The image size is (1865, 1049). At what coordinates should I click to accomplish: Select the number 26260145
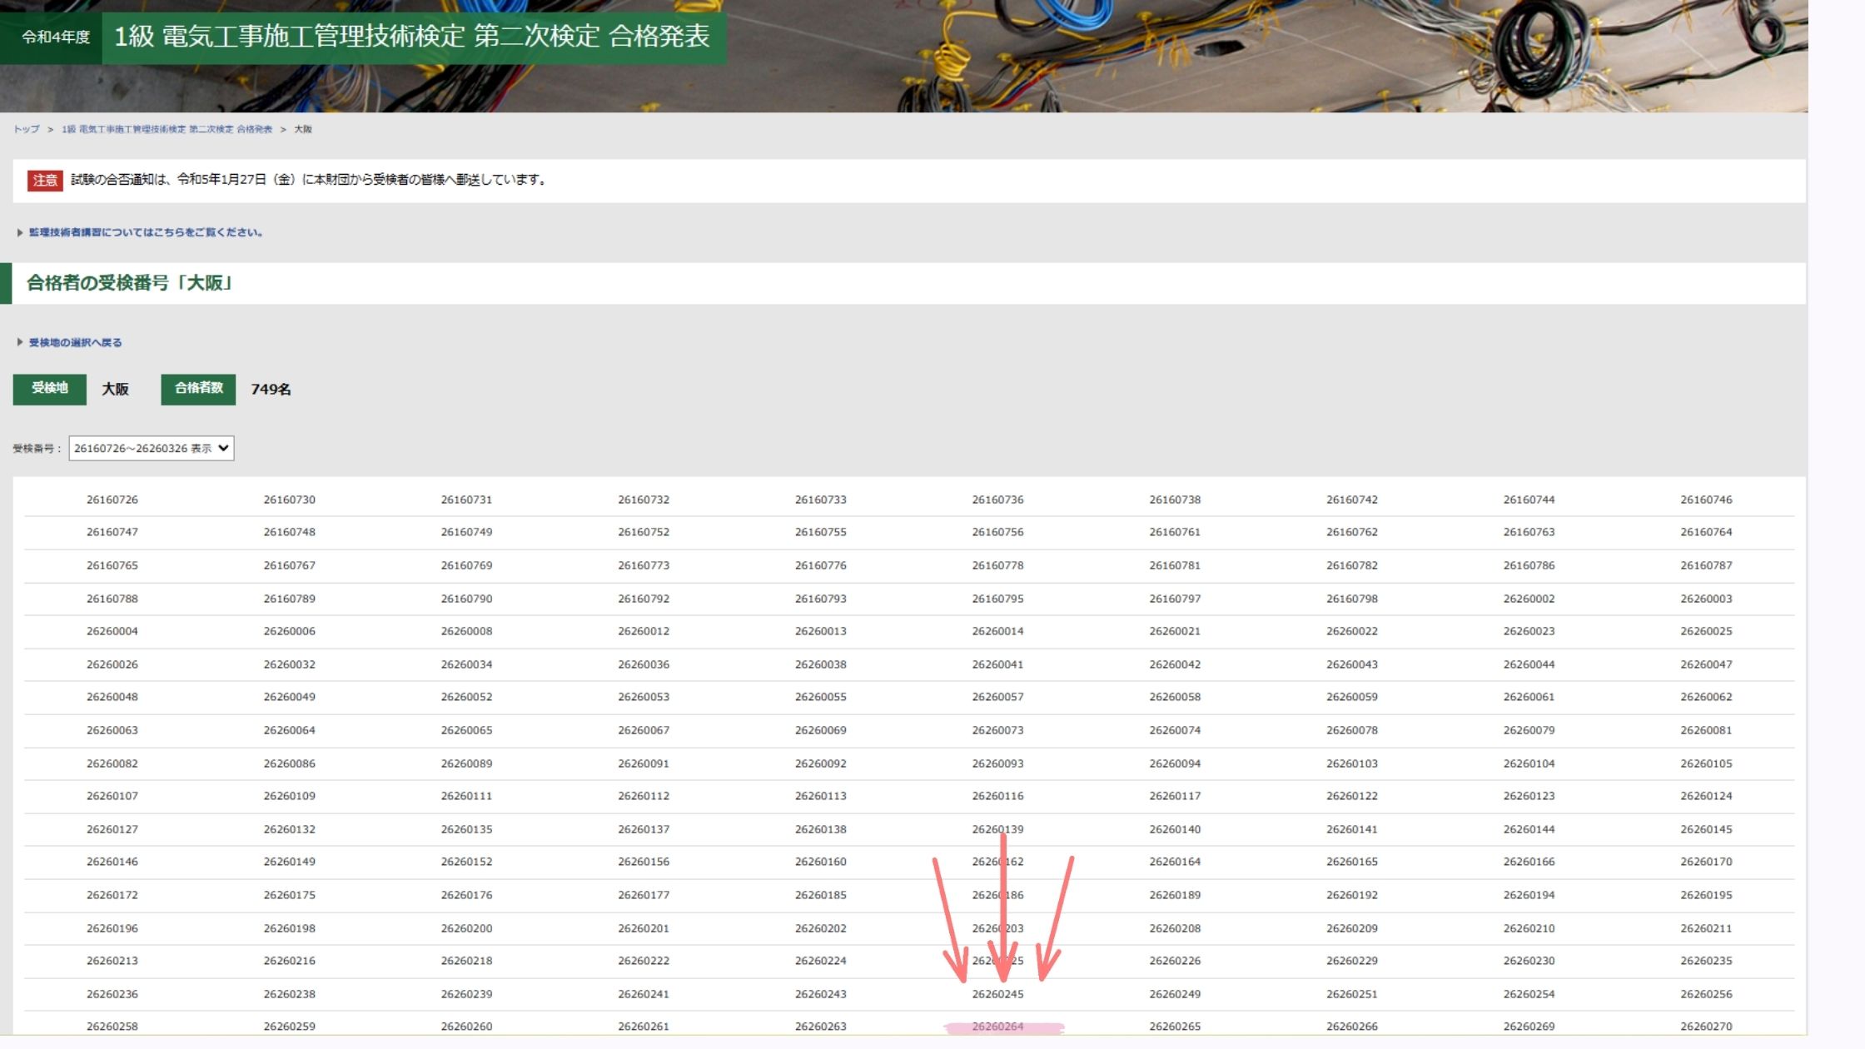coord(1706,829)
